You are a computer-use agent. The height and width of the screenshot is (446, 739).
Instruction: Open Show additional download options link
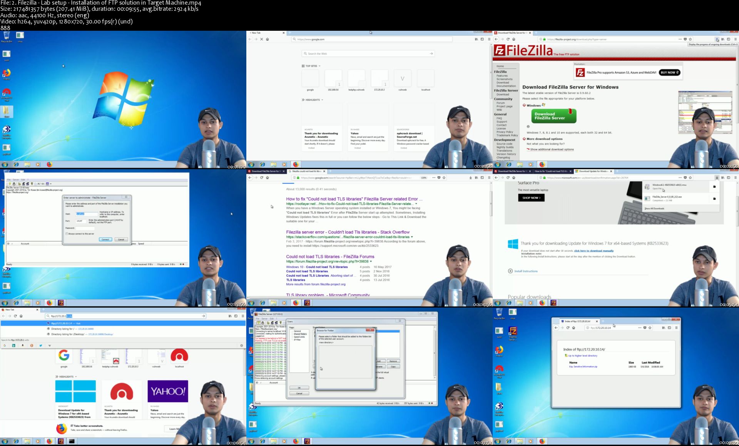(552, 150)
